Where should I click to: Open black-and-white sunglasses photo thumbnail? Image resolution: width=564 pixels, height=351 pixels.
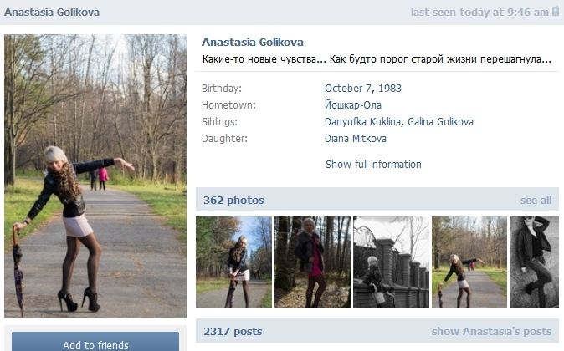click(535, 262)
